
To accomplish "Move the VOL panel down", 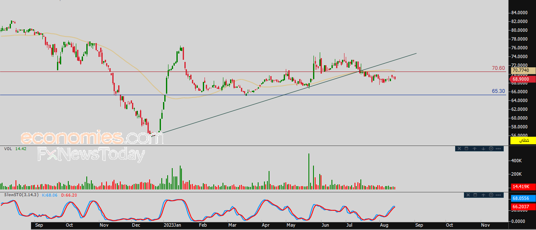I will (483, 148).
